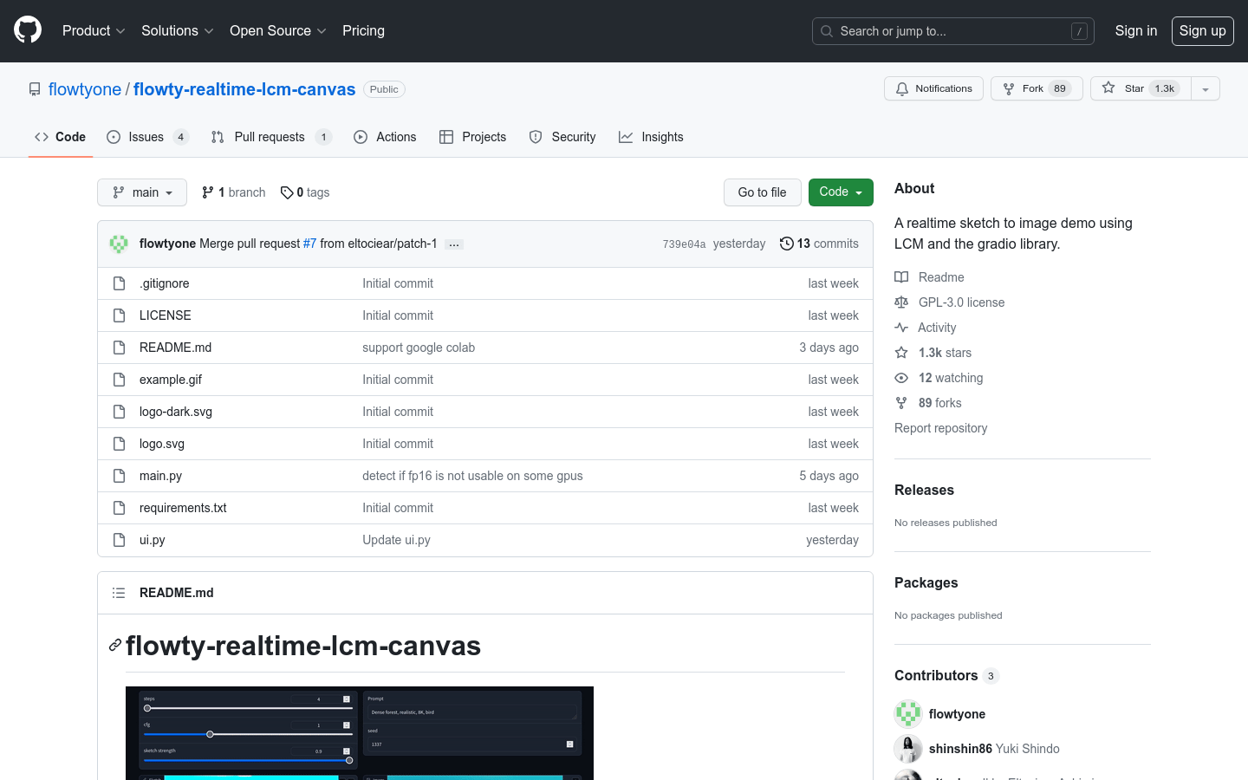Viewport: 1248px width, 780px height.
Task: Click the Sign up button
Action: 1202,30
